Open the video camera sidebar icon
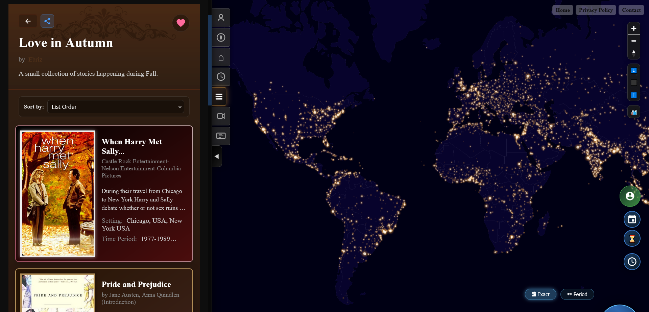Viewport: 649px width, 312px height. point(221,116)
